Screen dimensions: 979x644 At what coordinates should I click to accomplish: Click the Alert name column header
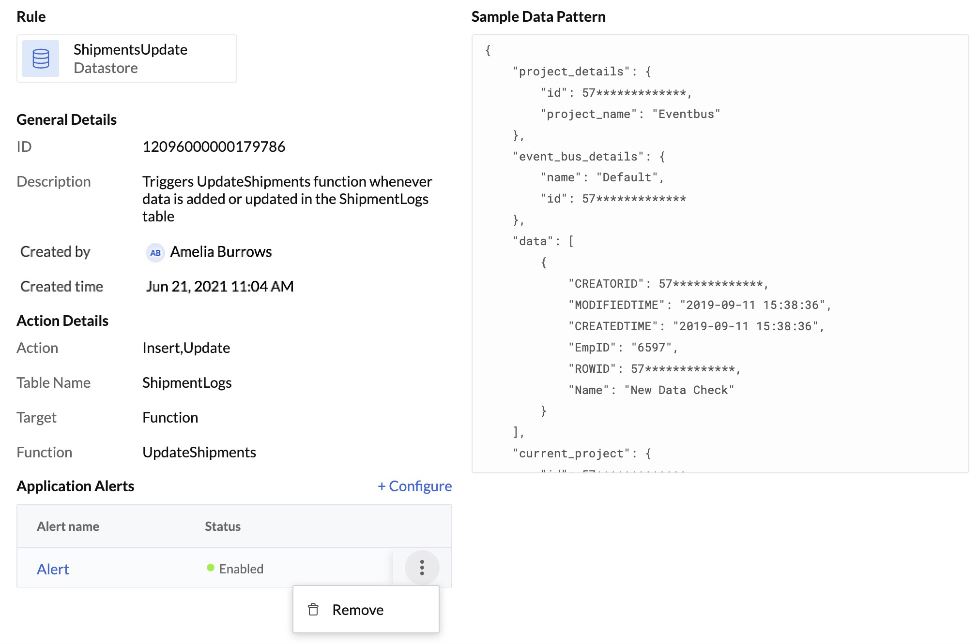(68, 526)
